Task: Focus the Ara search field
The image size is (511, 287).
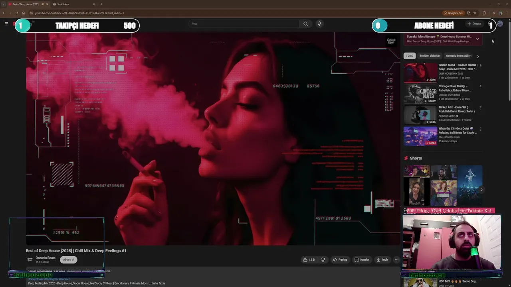Action: pos(244,24)
